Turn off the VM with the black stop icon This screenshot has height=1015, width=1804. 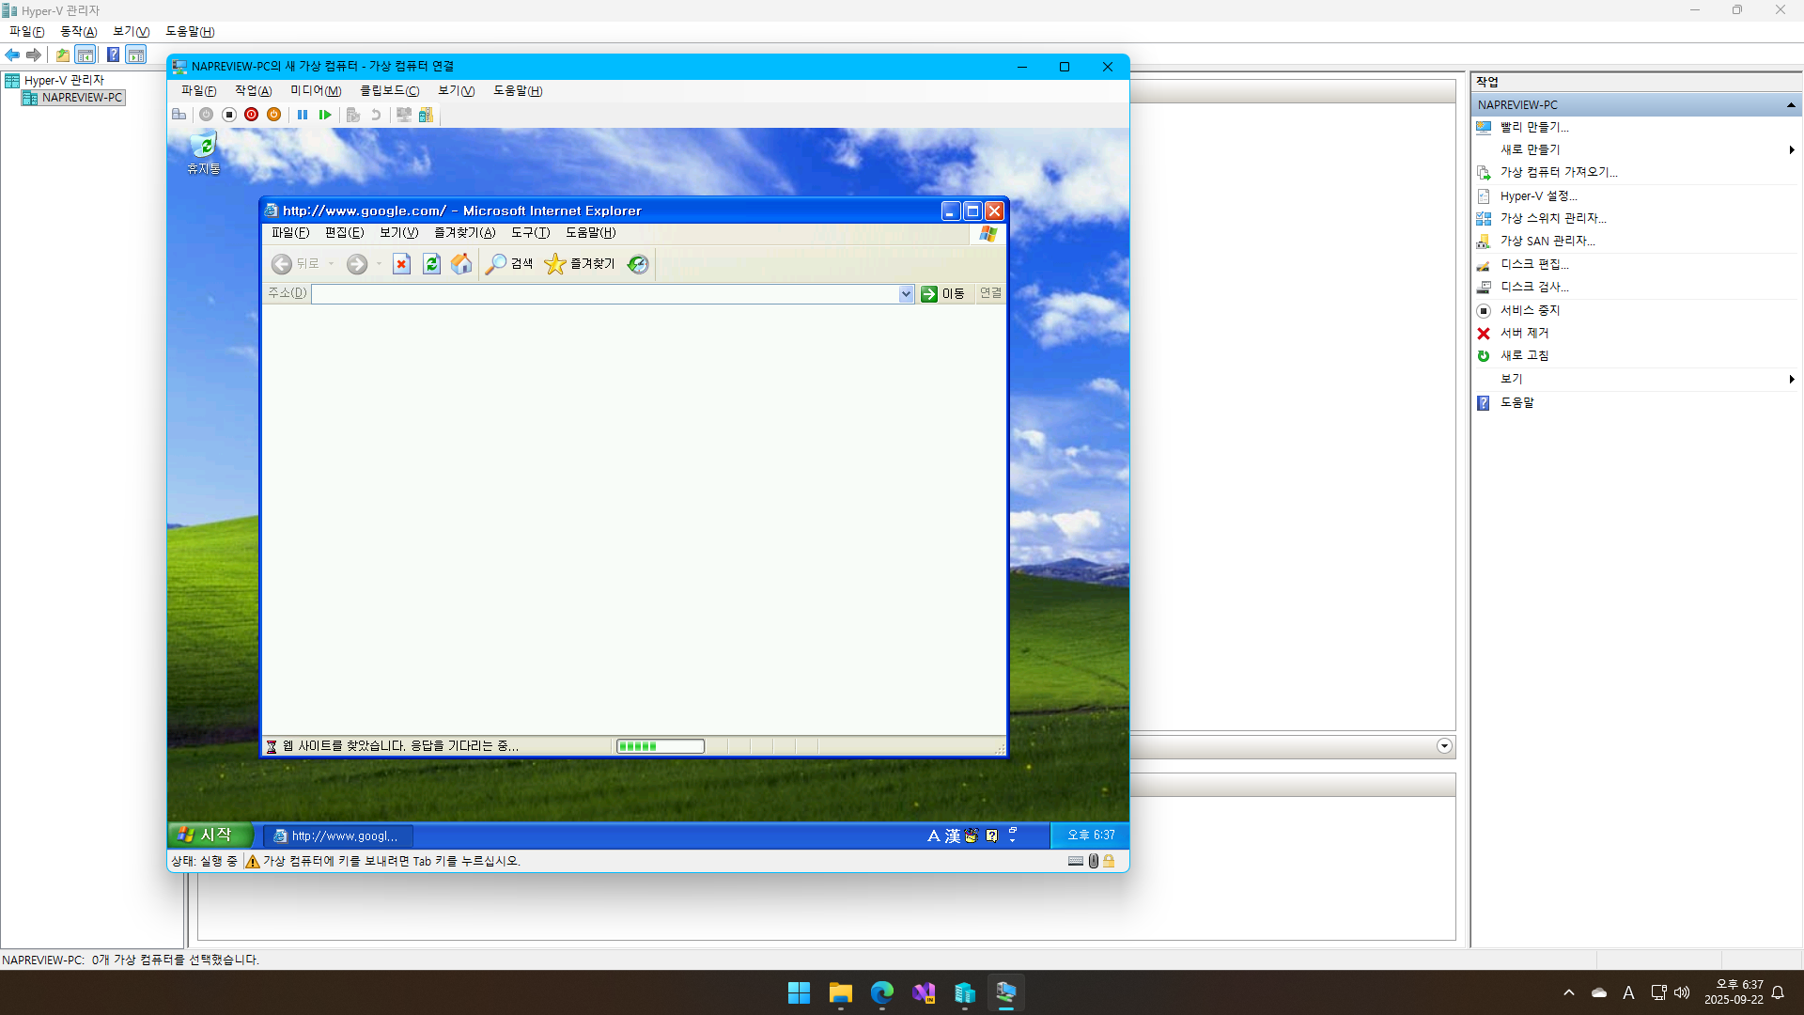[228, 115]
